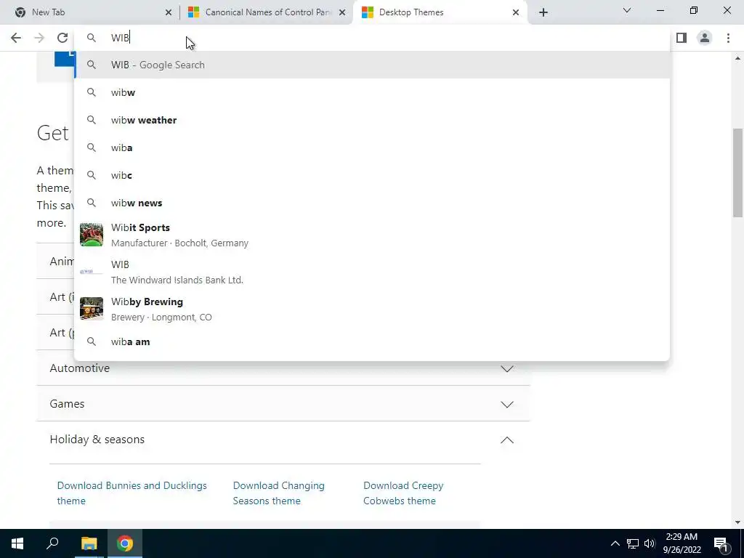Select the 'wibc' suggestion
The image size is (744, 558).
click(373, 175)
